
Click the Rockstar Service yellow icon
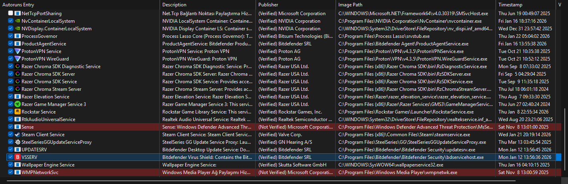pyautogui.click(x=17, y=112)
